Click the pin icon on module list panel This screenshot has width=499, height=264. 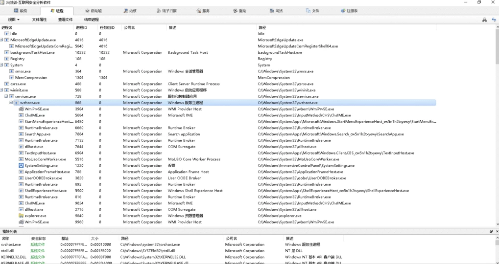[491, 231]
